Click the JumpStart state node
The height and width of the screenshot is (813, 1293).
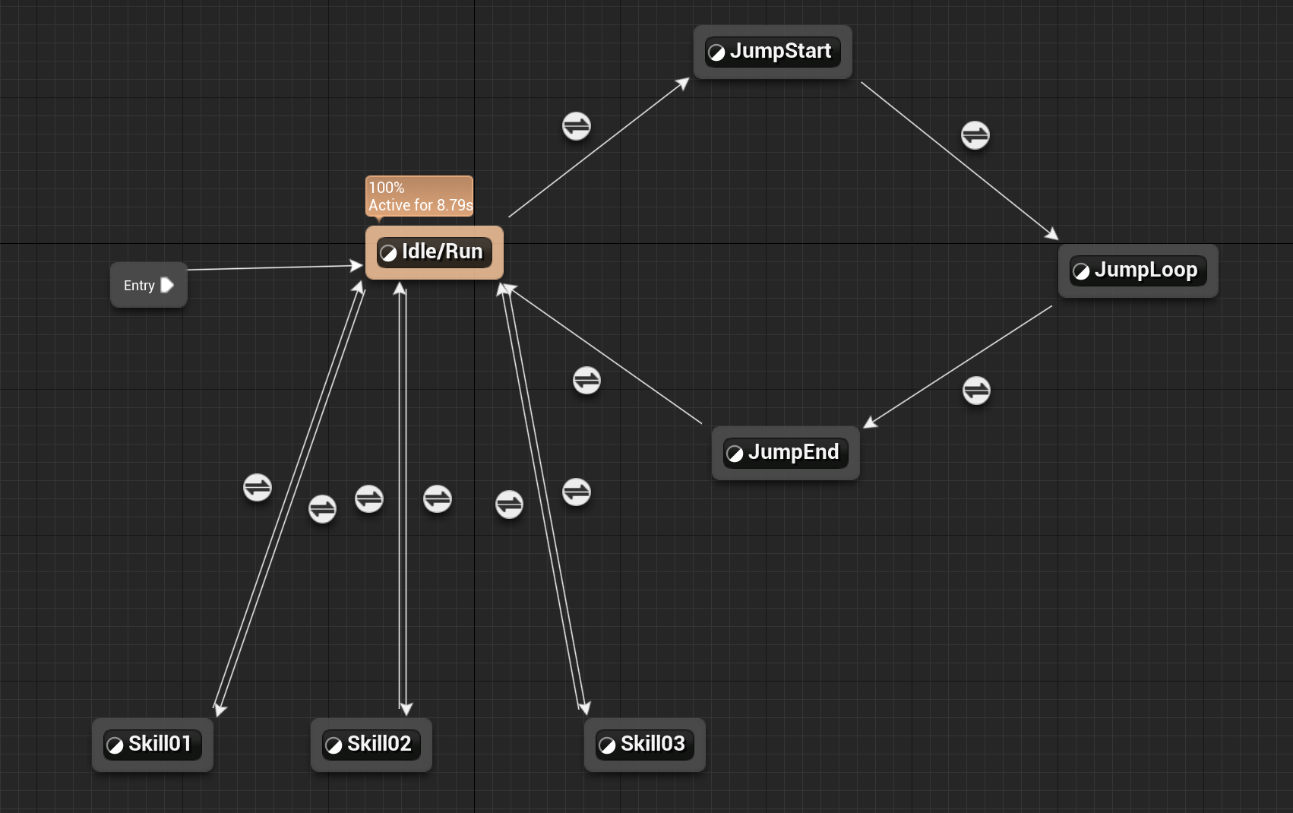click(772, 52)
